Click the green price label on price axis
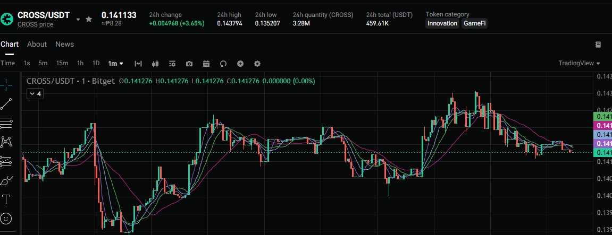This screenshot has width=612, height=235. click(x=602, y=116)
